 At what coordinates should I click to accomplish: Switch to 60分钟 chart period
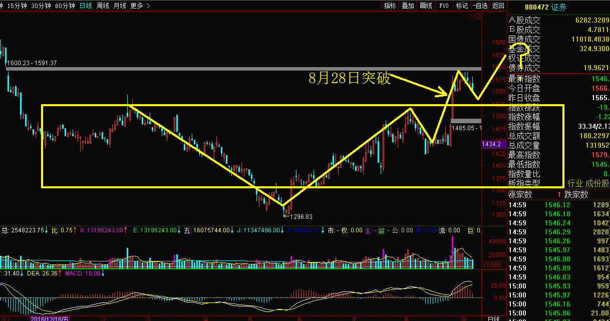[x=65, y=6]
